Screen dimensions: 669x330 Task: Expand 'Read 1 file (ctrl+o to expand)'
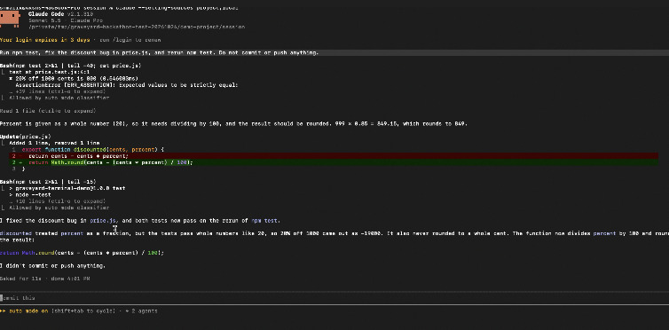[x=48, y=111]
